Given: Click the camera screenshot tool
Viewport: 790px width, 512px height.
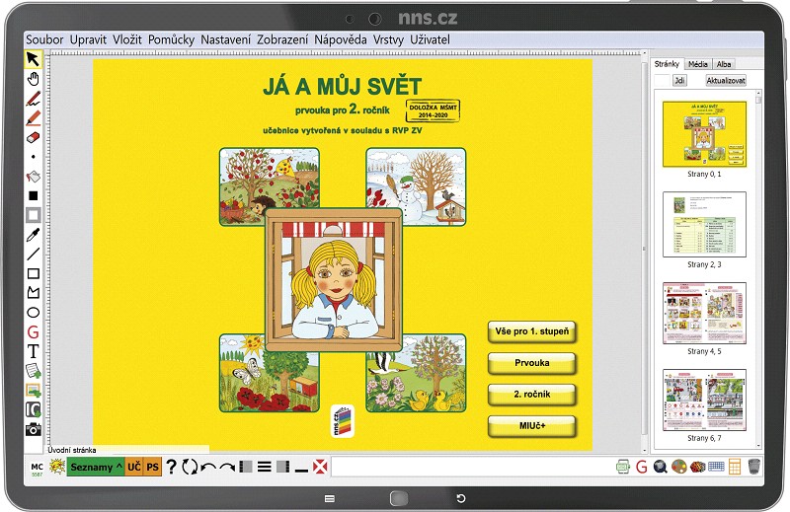Looking at the screenshot, I should point(33,429).
